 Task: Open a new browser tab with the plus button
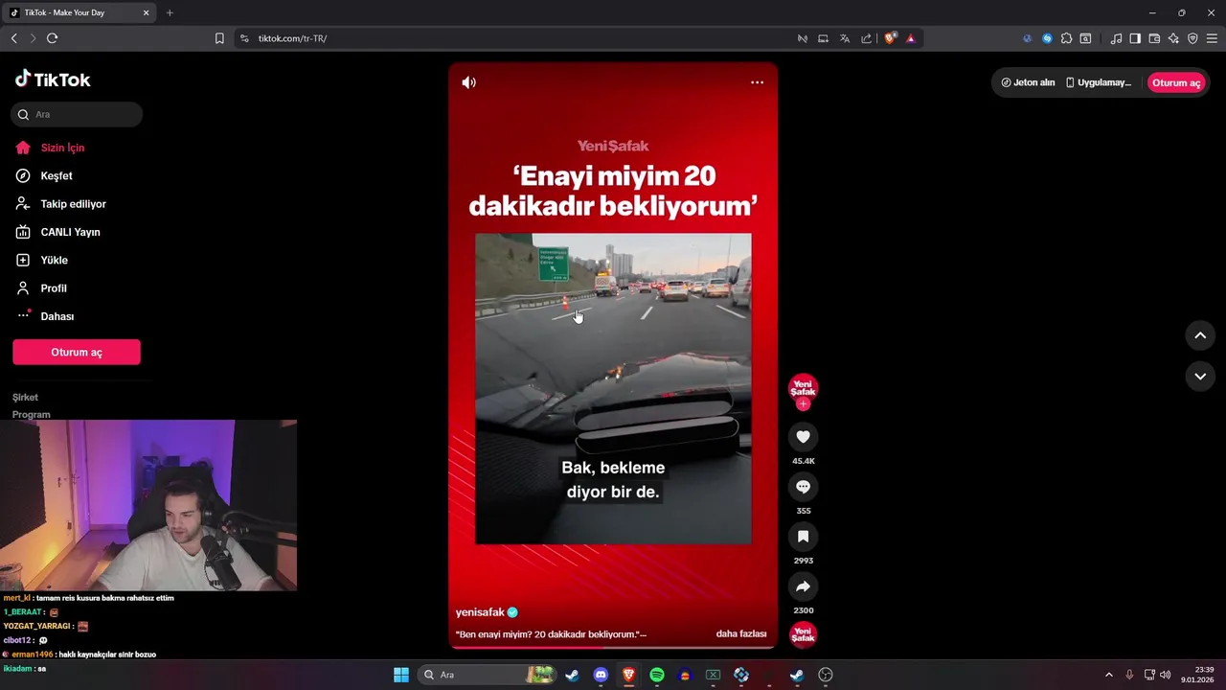[x=170, y=12]
